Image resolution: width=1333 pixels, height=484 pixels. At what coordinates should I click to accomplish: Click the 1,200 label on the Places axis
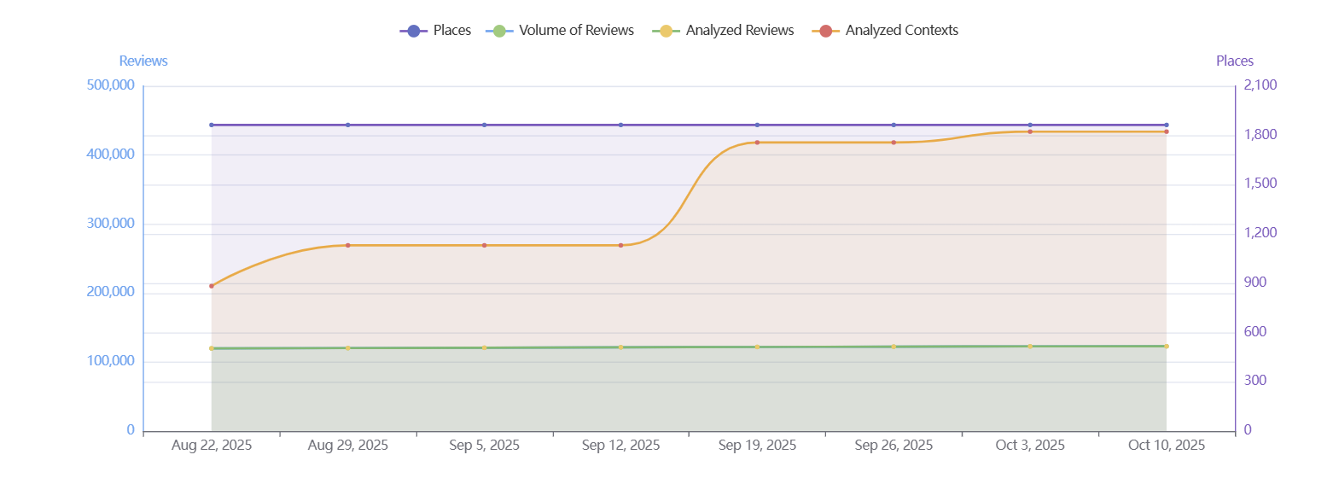tap(1260, 233)
